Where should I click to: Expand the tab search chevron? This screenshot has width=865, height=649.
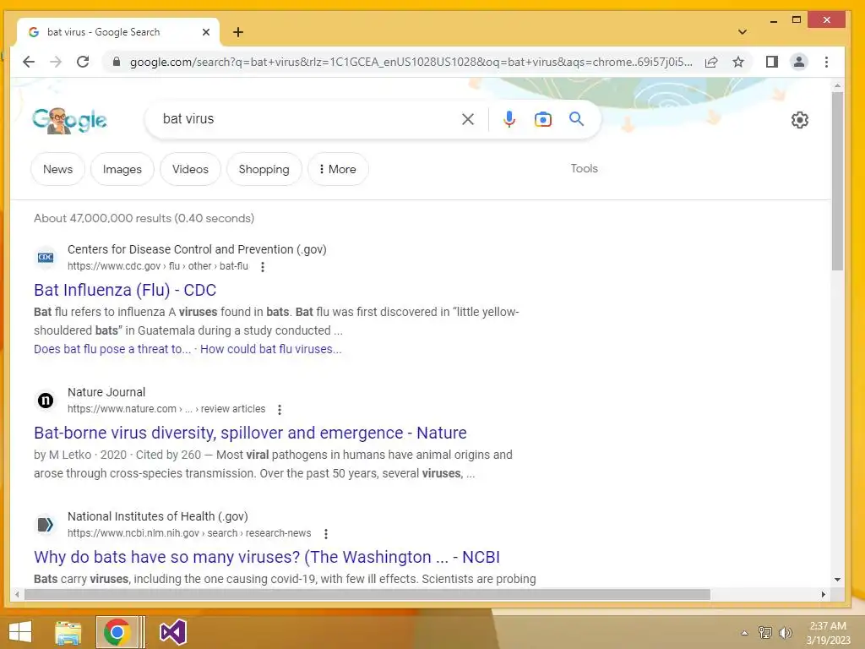coord(743,32)
